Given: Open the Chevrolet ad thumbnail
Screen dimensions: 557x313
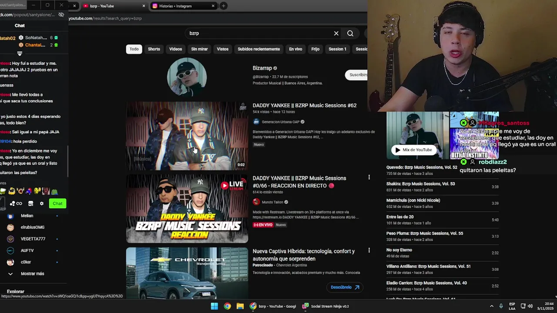Looking at the screenshot, I should [x=187, y=273].
